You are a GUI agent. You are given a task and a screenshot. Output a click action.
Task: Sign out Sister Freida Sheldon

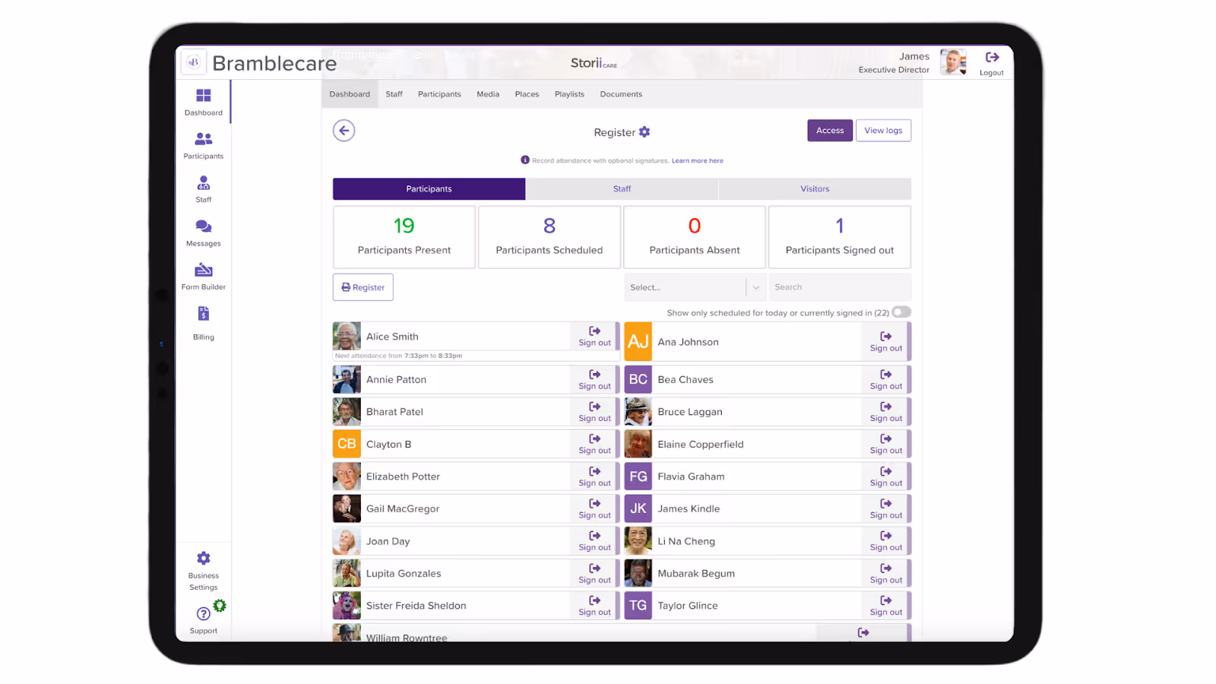coord(594,606)
